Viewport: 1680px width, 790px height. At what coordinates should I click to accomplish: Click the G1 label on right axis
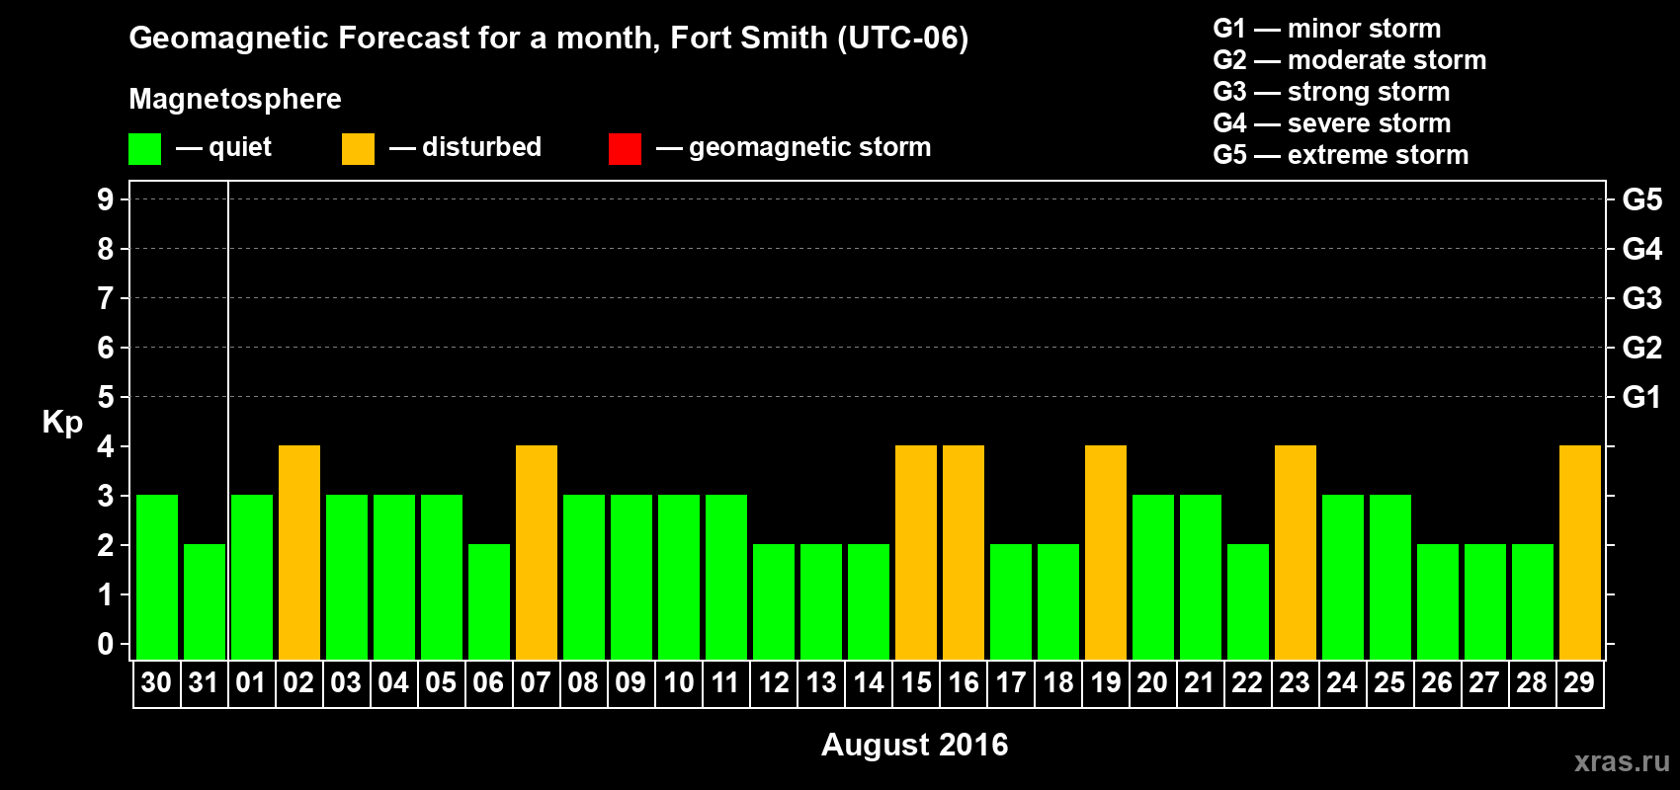coord(1642,397)
